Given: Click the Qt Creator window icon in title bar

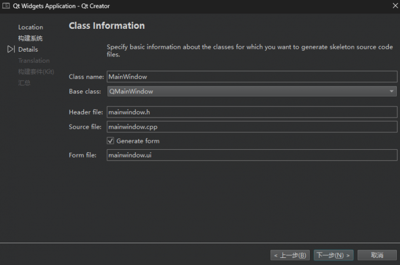Looking at the screenshot, I should pos(6,6).
